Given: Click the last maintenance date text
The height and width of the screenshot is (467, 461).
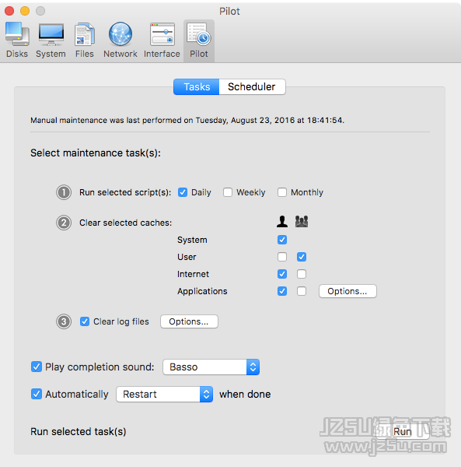Looking at the screenshot, I should click(x=187, y=121).
